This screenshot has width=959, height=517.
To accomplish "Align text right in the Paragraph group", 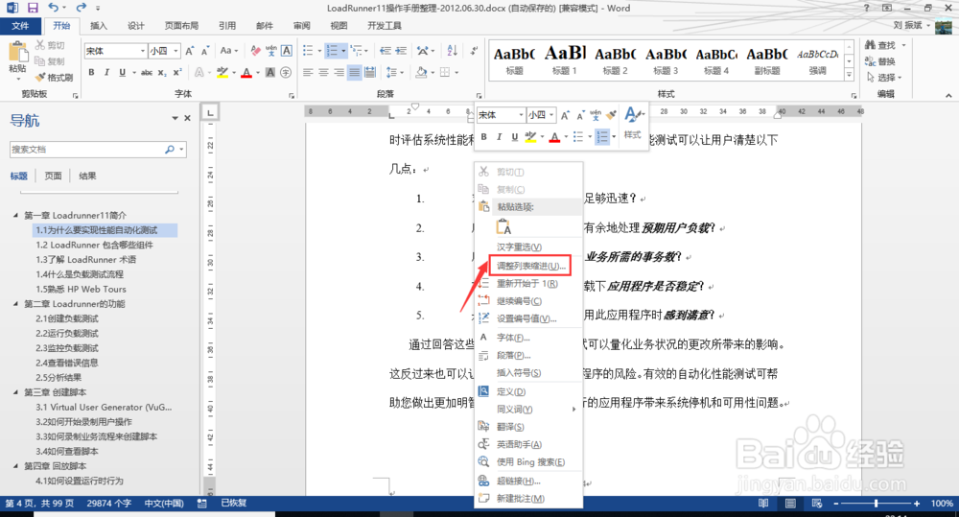I will (339, 72).
